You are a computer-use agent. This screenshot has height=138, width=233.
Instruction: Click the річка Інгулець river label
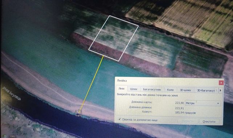12,94
